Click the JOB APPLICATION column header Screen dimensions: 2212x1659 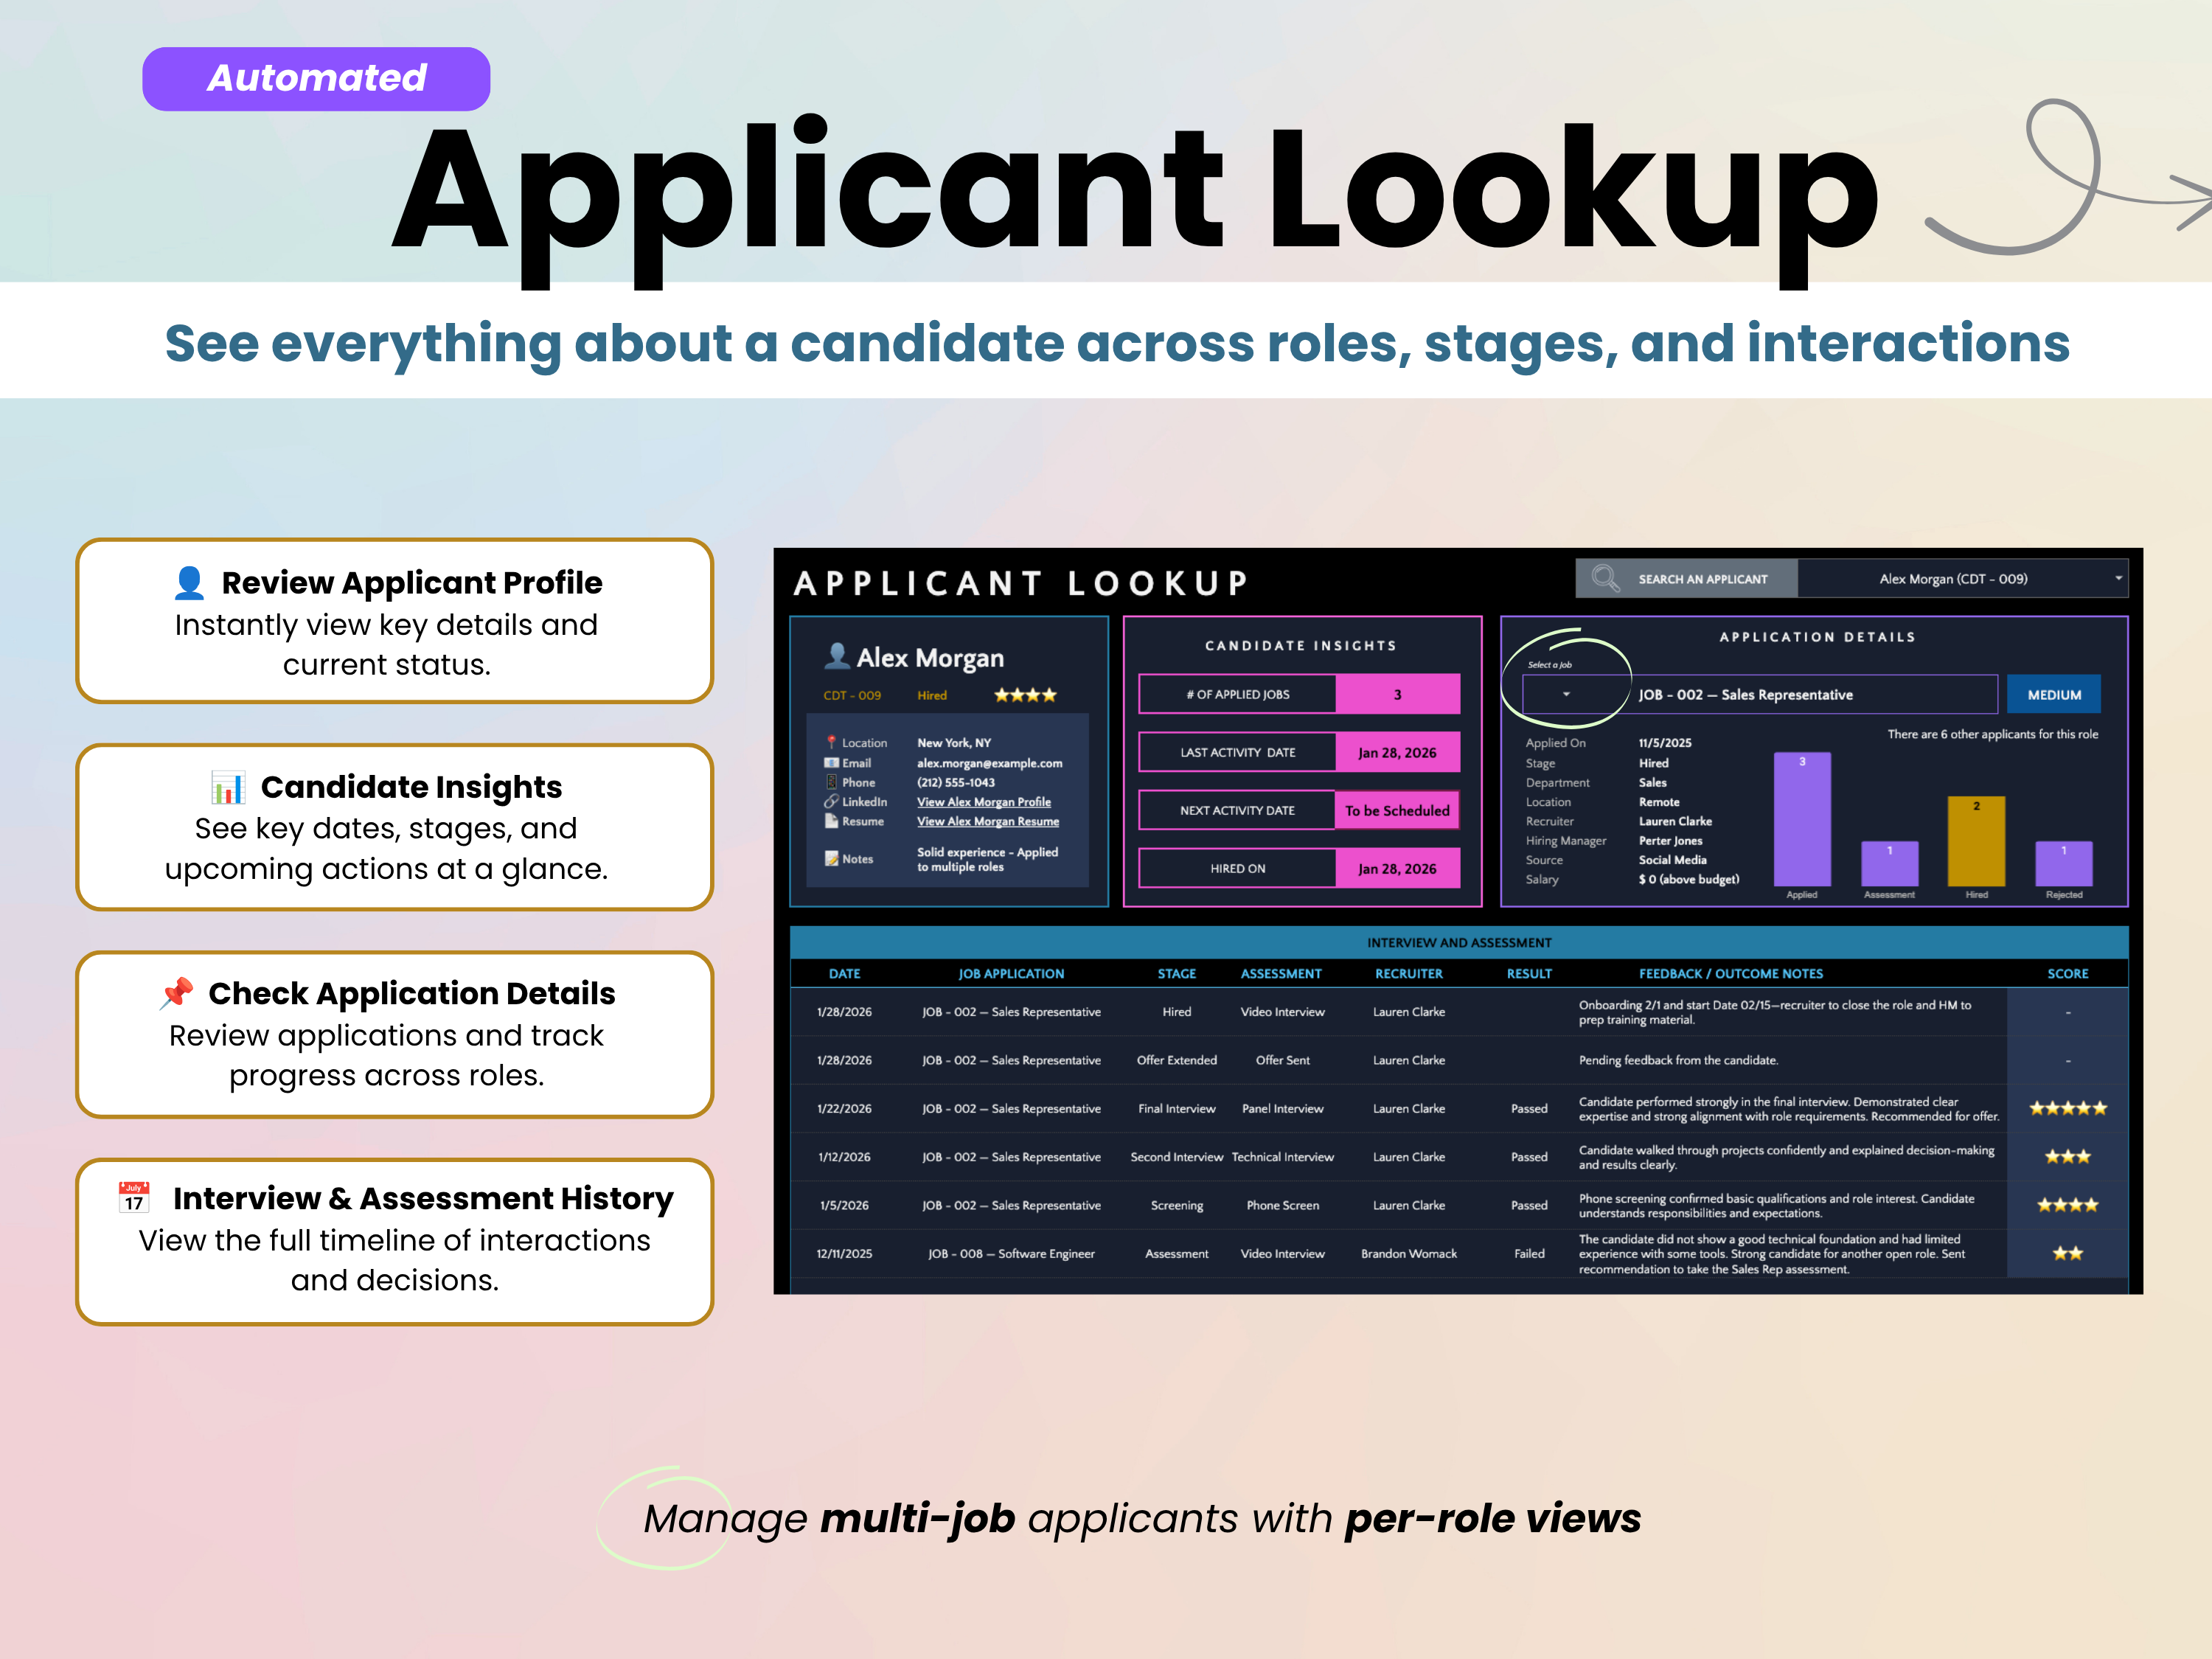(x=1011, y=973)
